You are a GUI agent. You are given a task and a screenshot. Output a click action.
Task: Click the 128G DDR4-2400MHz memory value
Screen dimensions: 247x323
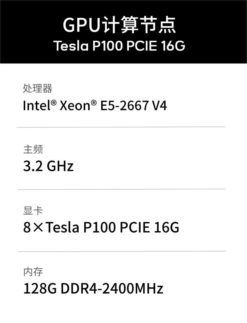tap(93, 289)
